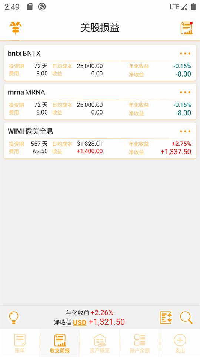Image resolution: width=200 pixels, height=357 pixels.
Task: Open the sort list icon
Action: pyautogui.click(x=166, y=318)
